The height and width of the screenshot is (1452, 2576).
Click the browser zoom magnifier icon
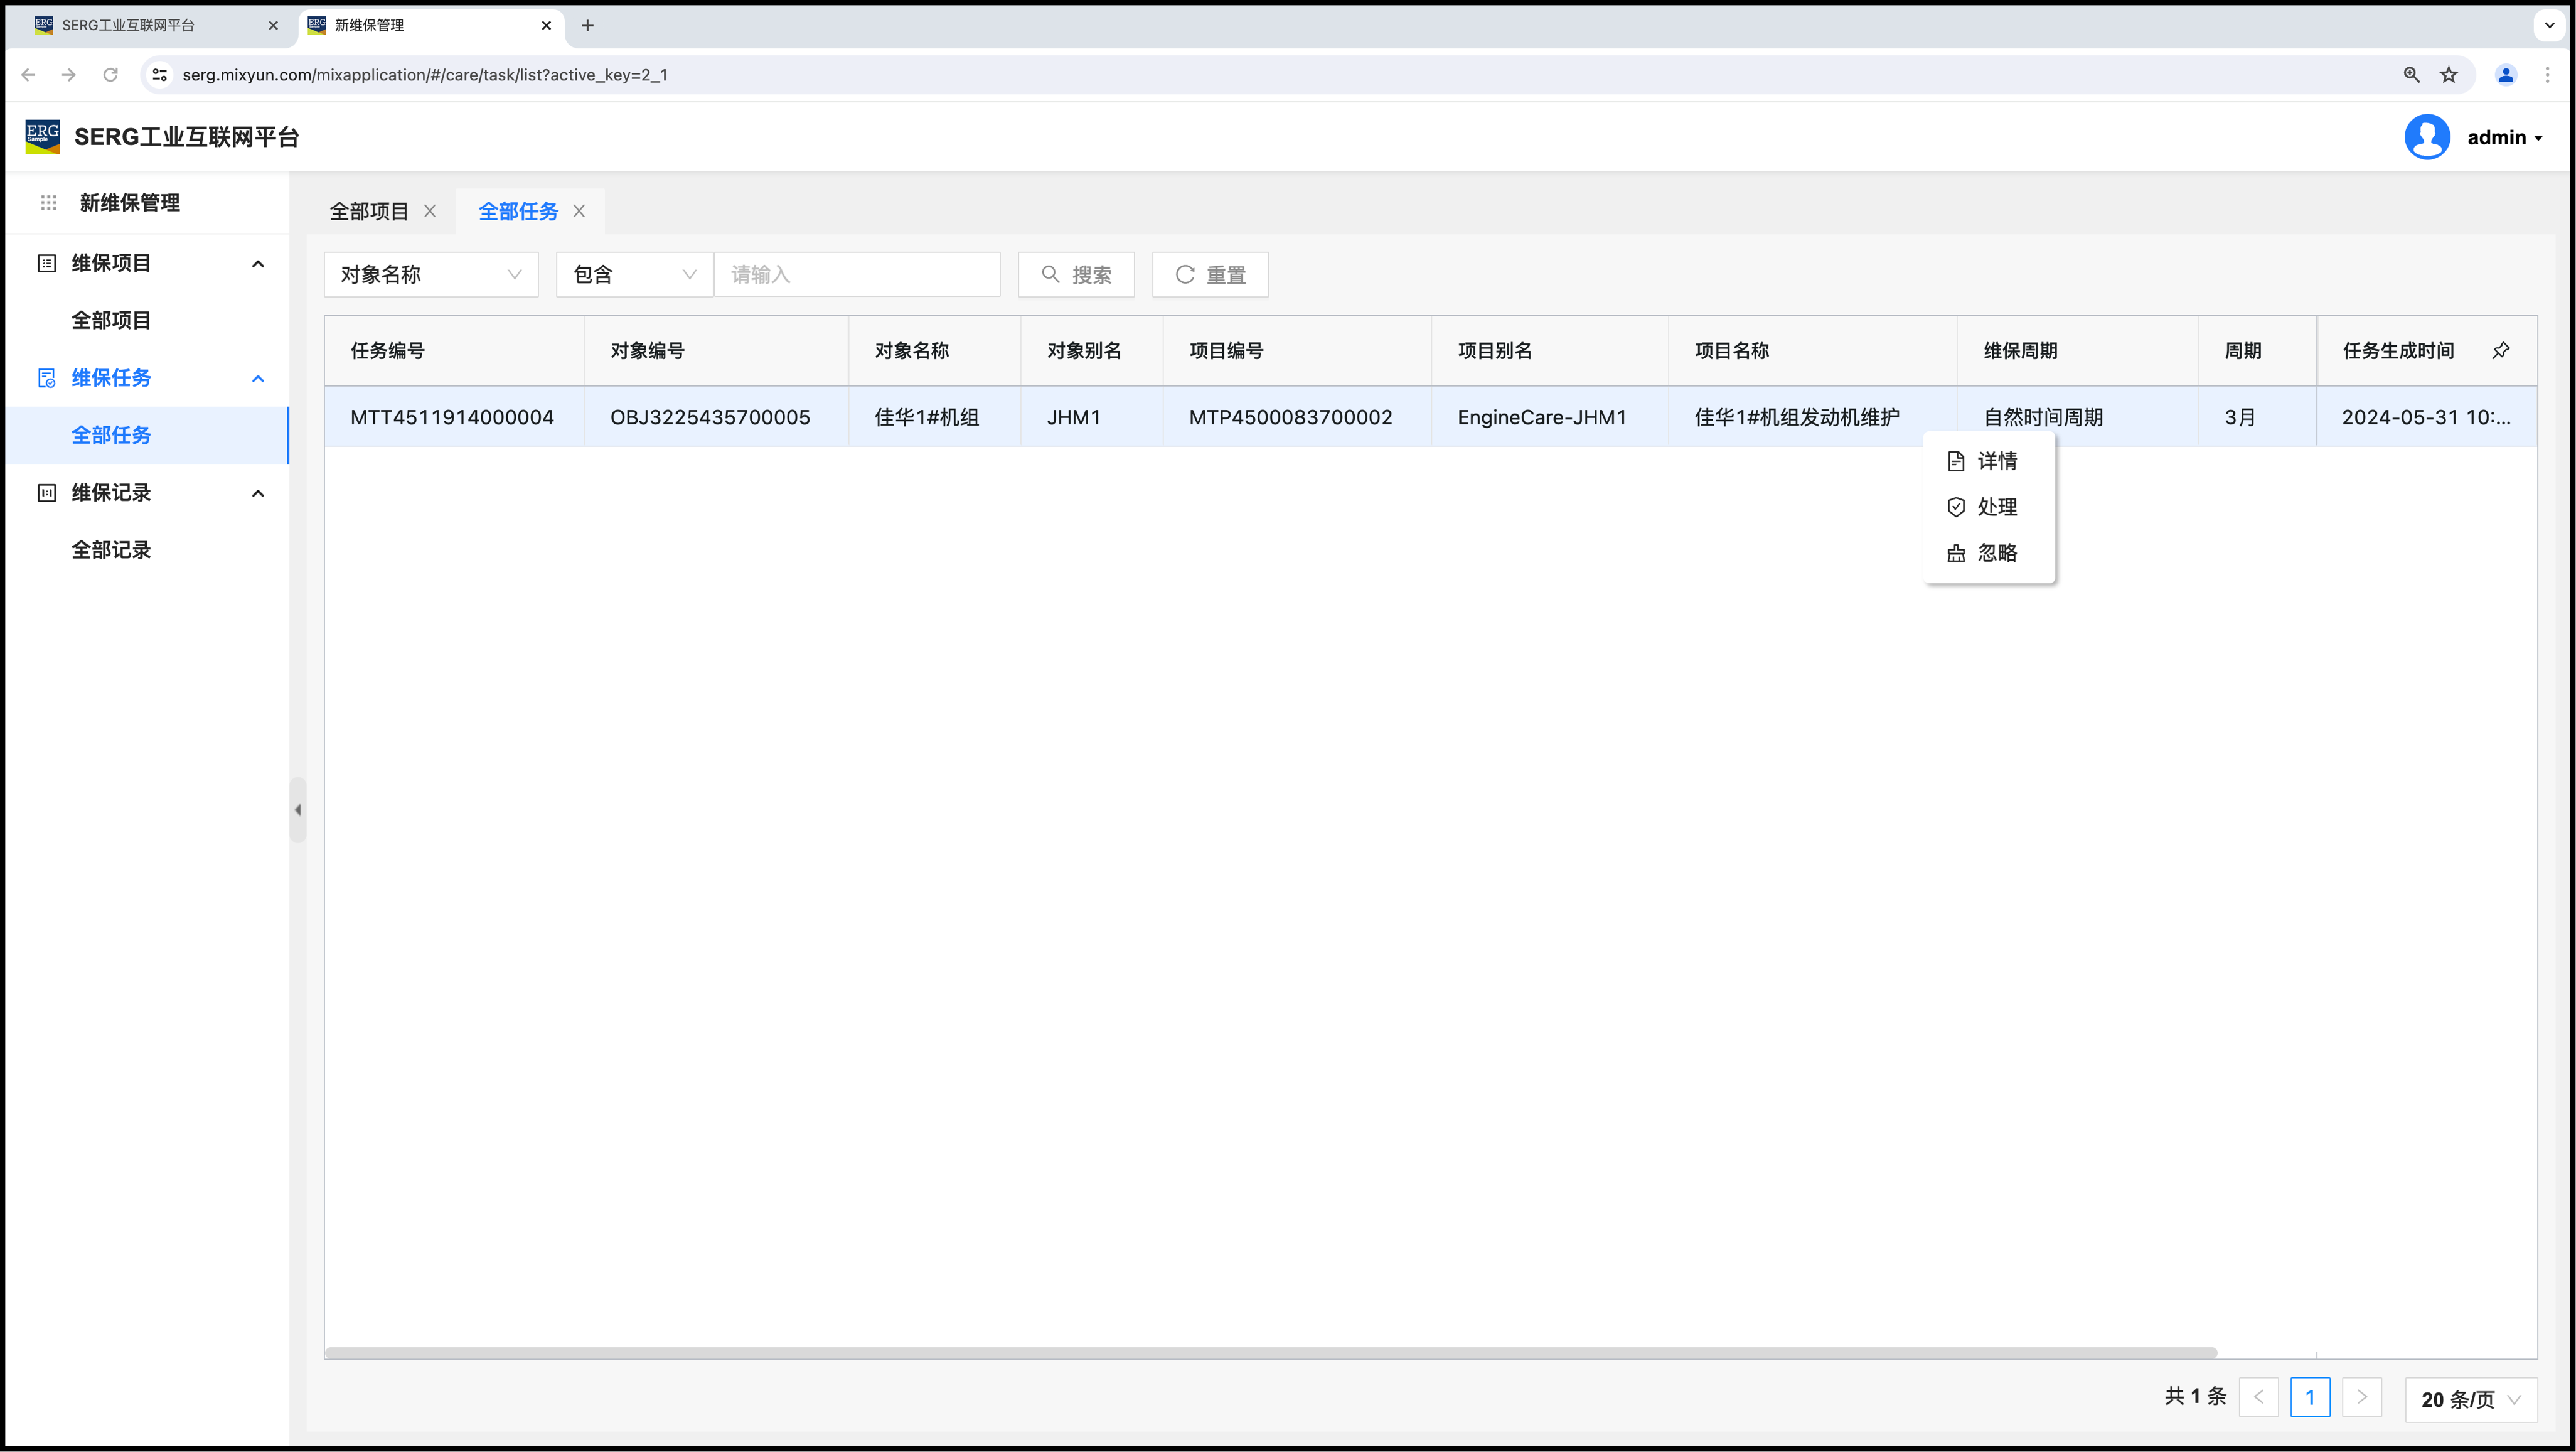[x=2411, y=75]
